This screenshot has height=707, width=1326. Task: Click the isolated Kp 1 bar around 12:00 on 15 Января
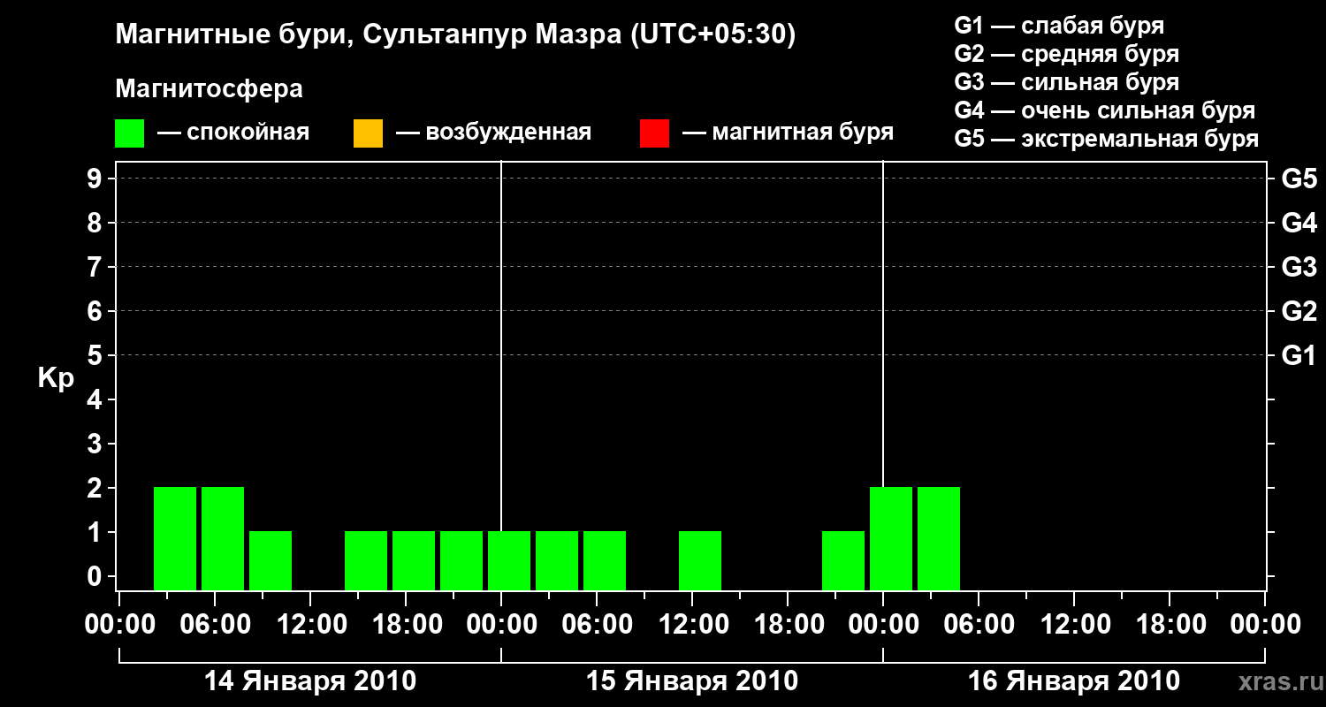[x=700, y=560]
